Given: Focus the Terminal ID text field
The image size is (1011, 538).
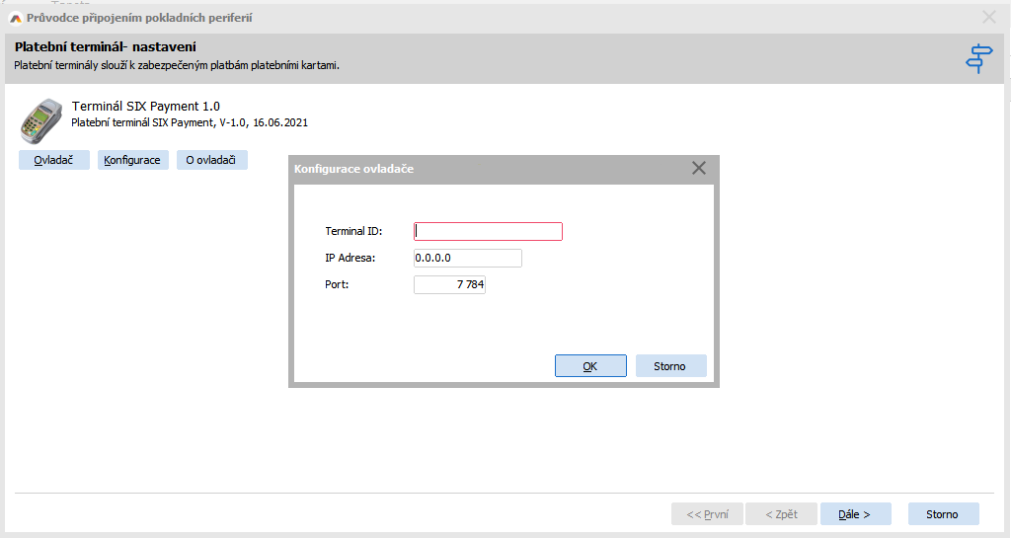Looking at the screenshot, I should 488,231.
